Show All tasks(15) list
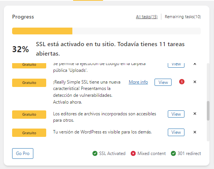Image resolution: width=214 pixels, height=169 pixels. coord(147,17)
